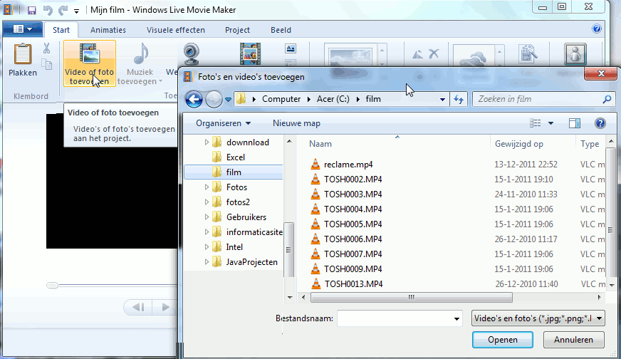The width and height of the screenshot is (621, 359).
Task: Click Muziek toevoegen music note icon
Action: (140, 53)
